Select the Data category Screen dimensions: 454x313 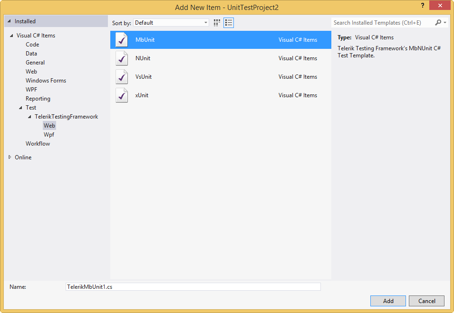pyautogui.click(x=31, y=54)
